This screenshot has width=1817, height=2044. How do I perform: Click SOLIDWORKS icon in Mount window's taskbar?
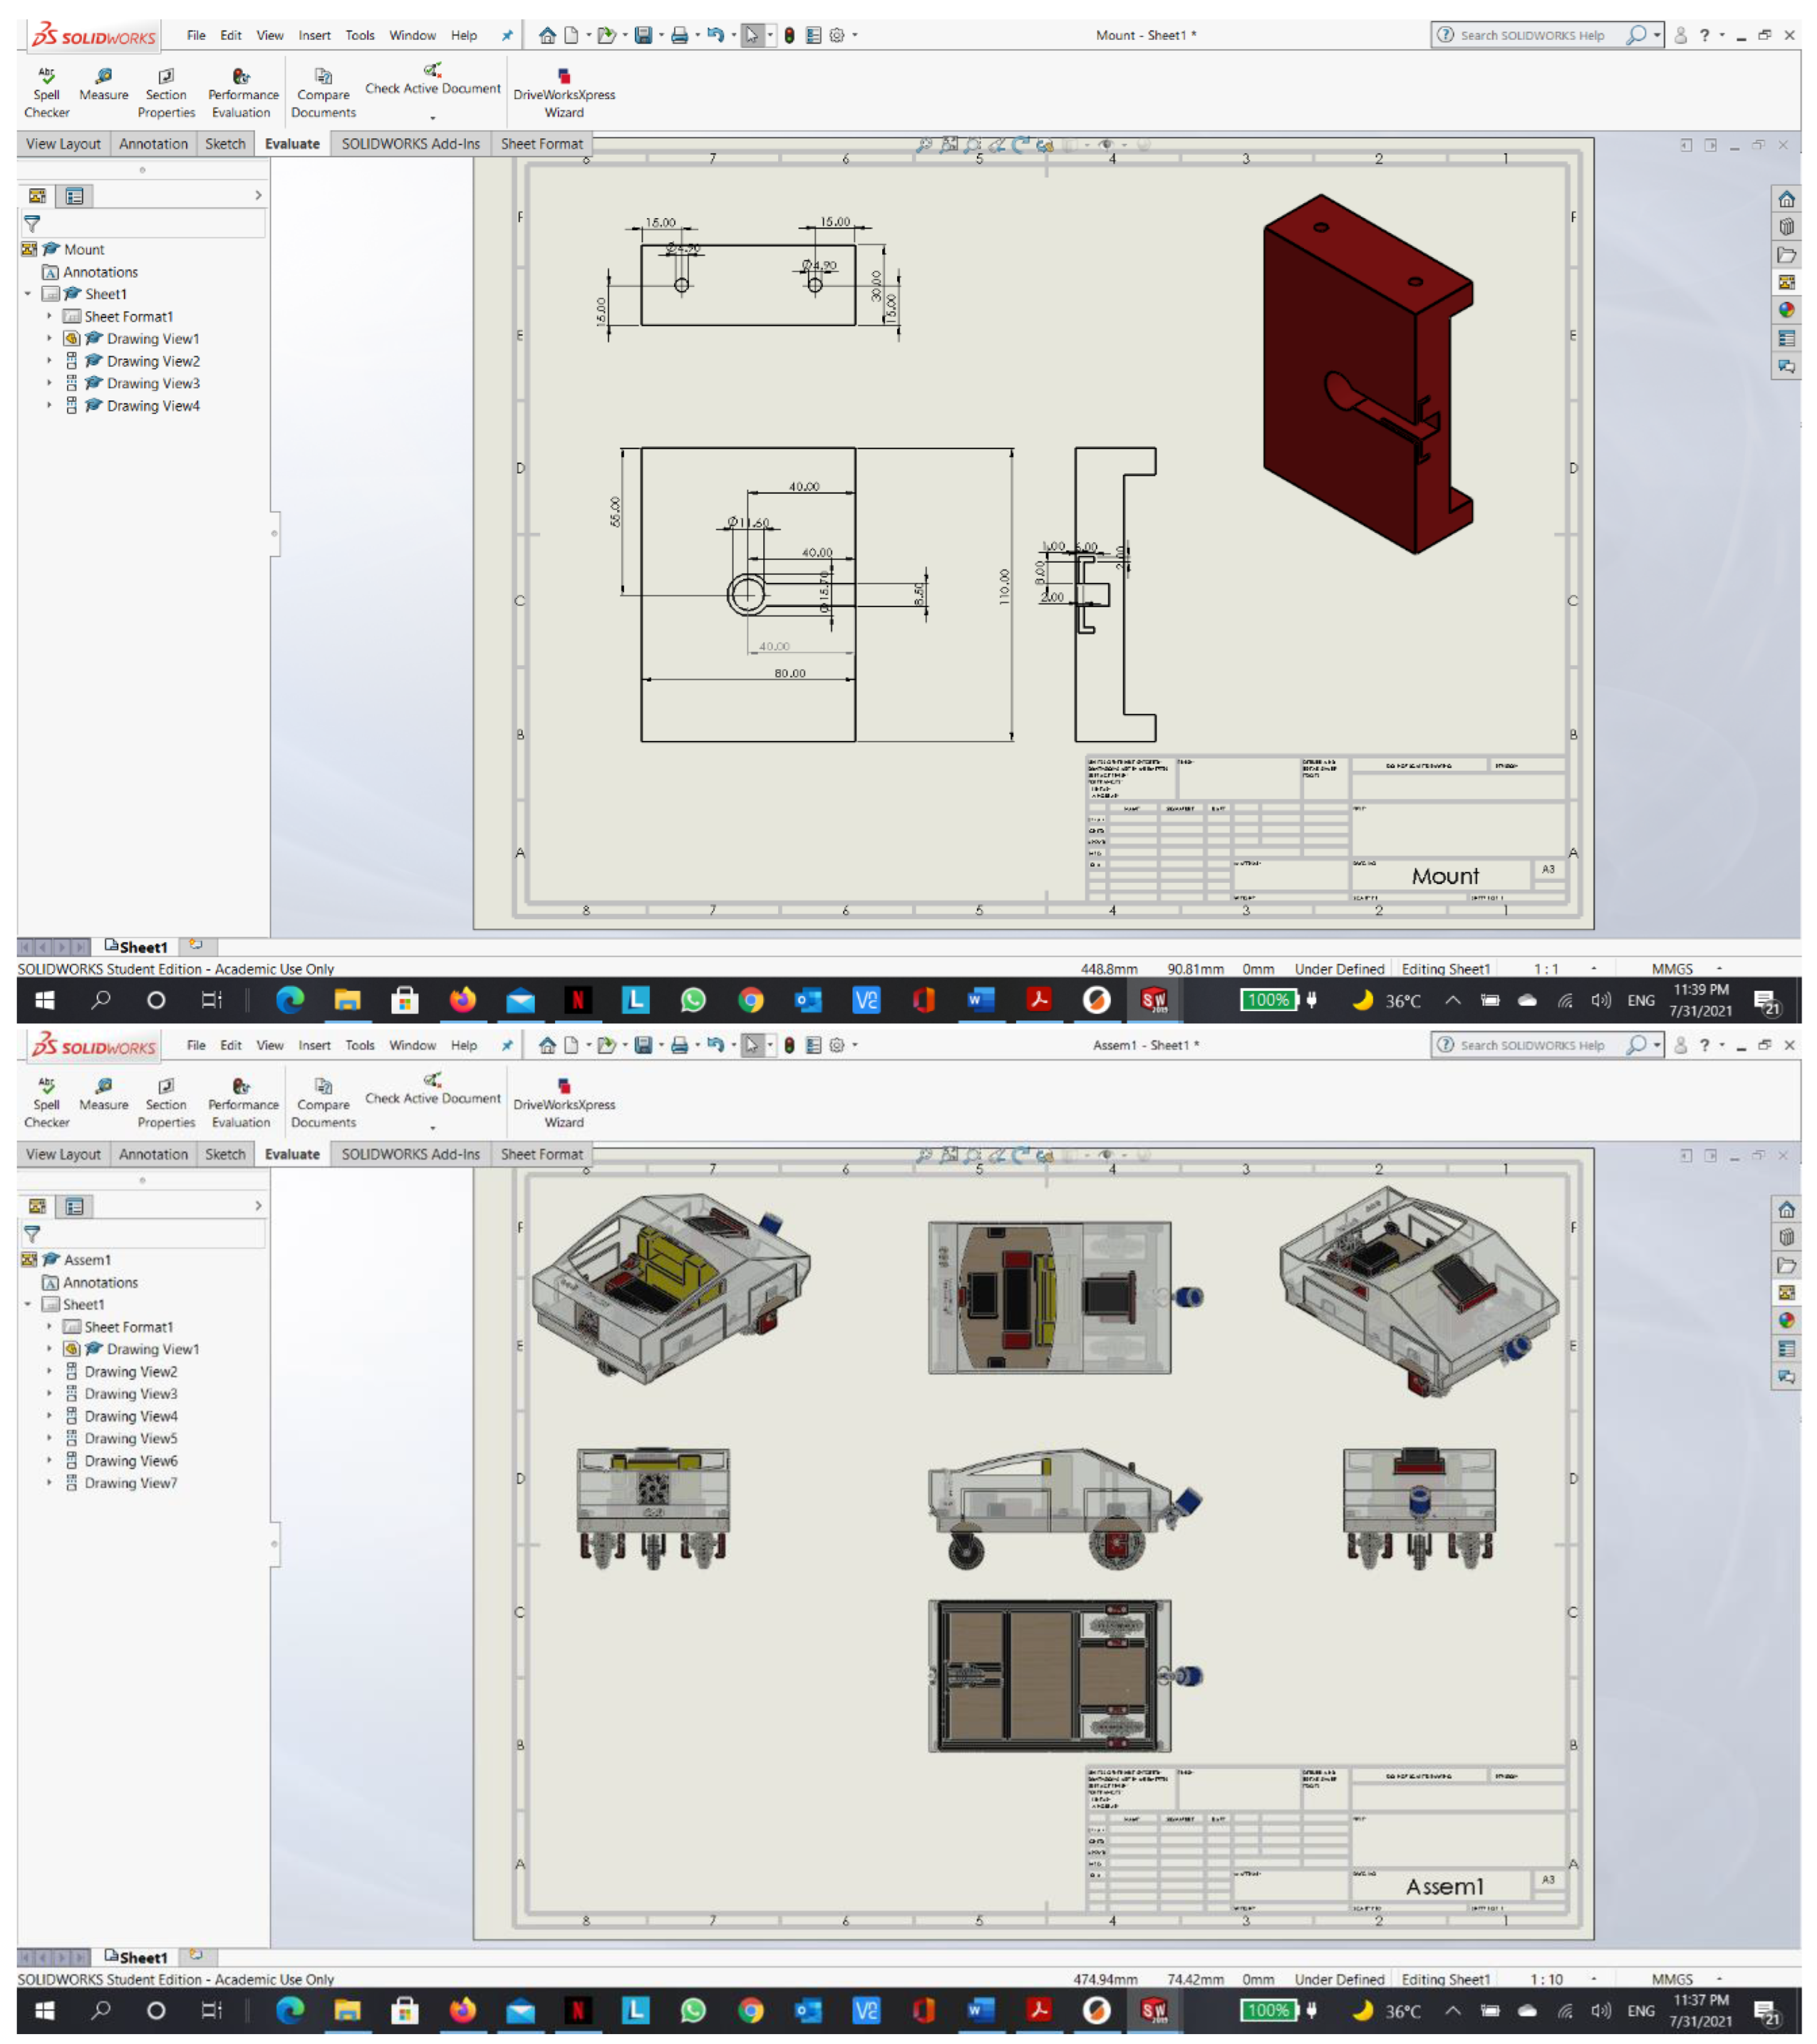click(1153, 999)
